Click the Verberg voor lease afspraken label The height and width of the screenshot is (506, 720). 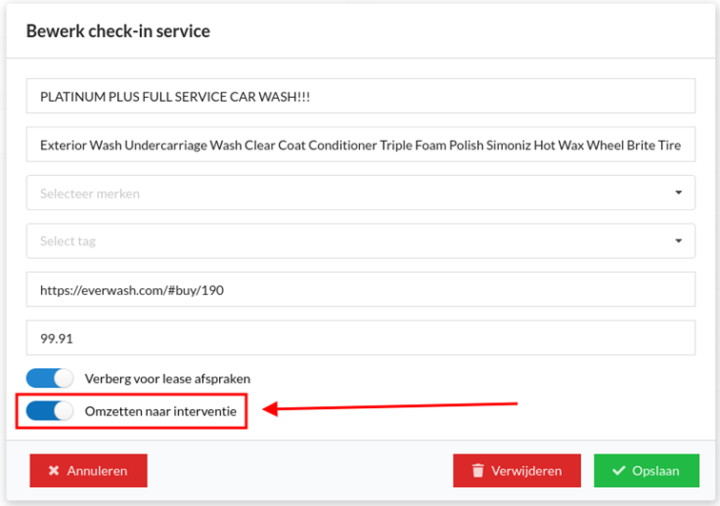pos(168,379)
